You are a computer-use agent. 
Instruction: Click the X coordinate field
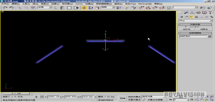(53, 97)
